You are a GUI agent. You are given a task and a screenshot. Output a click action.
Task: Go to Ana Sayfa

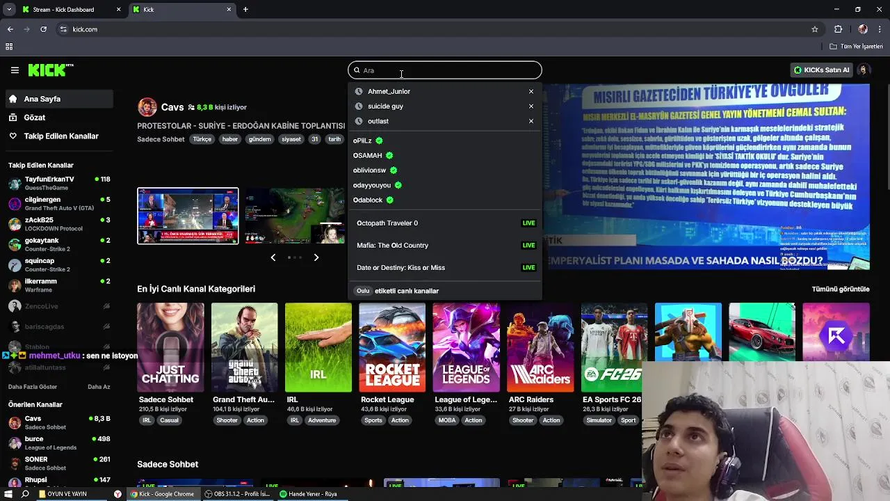click(x=59, y=99)
